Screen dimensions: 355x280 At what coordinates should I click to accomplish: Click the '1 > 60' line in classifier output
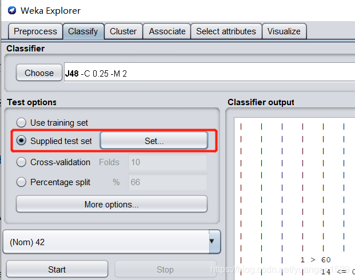click(316, 259)
